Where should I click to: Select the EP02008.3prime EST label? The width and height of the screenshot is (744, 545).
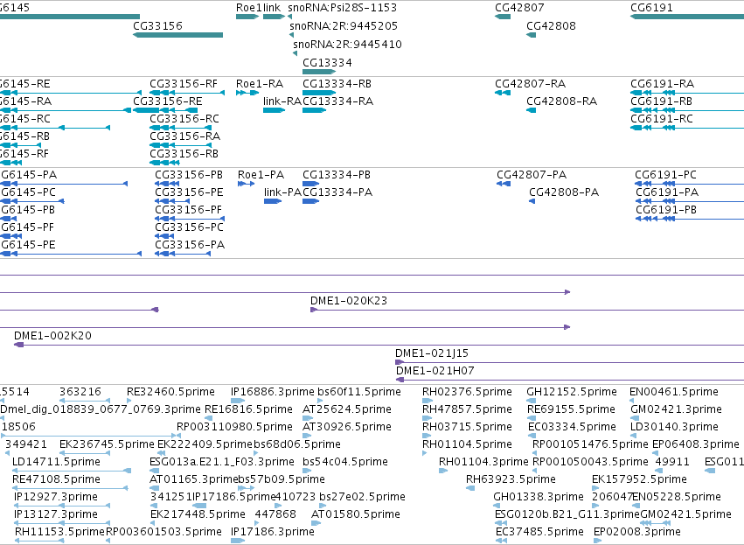pos(637,533)
